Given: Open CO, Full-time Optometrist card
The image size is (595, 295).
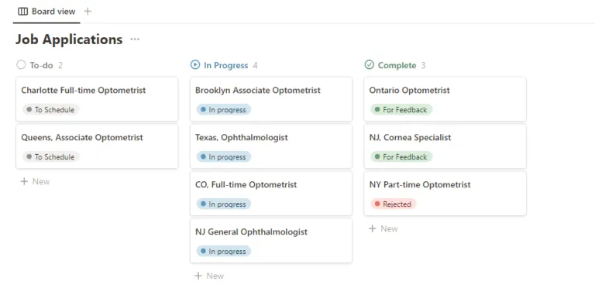Looking at the screenshot, I should click(271, 194).
